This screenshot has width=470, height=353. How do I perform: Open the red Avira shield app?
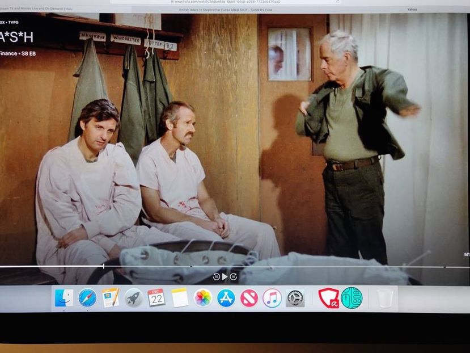tap(328, 298)
